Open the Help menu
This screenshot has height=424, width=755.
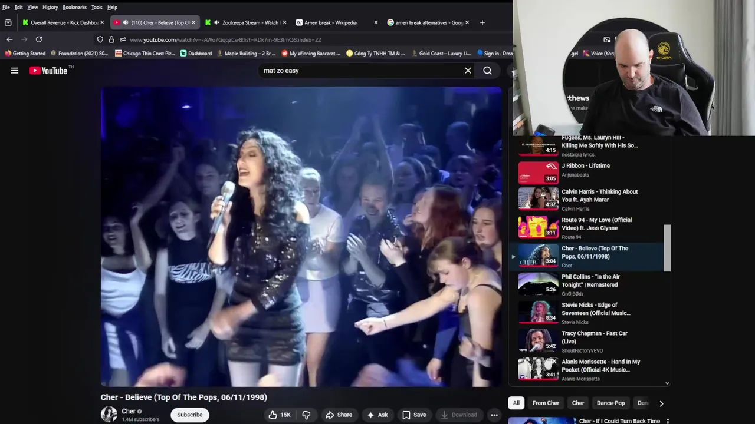[x=112, y=7]
